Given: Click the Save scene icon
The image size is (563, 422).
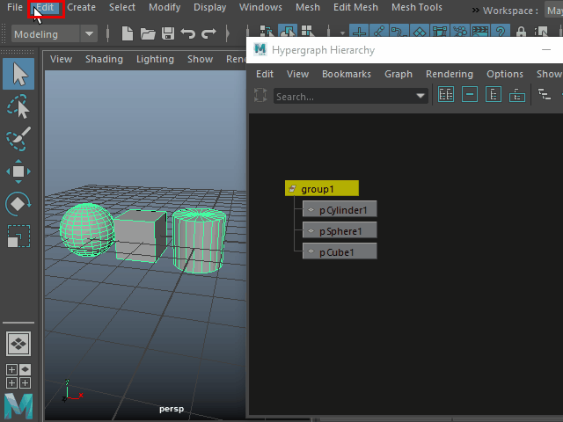Looking at the screenshot, I should [167, 34].
